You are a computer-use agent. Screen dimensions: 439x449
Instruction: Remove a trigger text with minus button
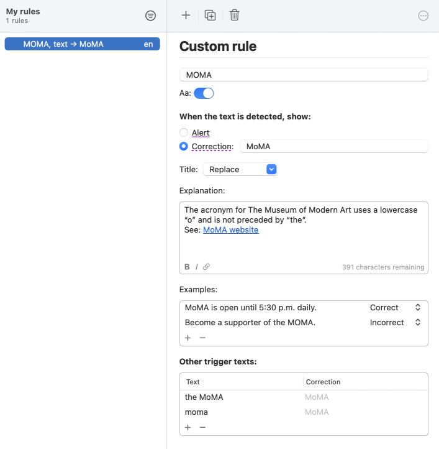point(202,427)
